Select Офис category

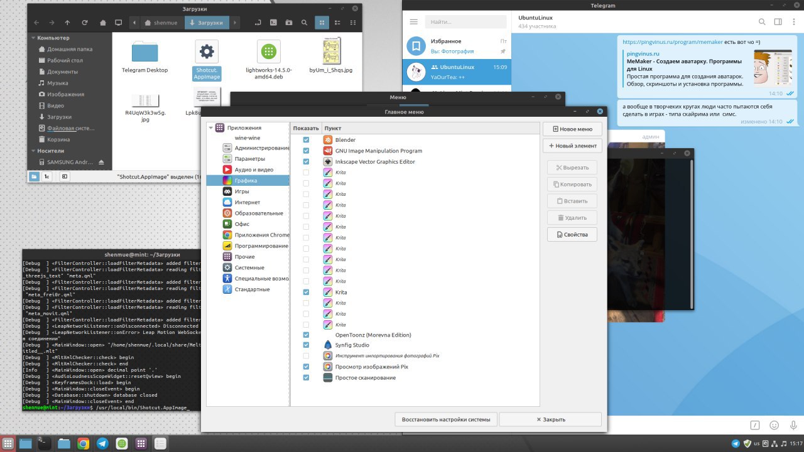point(242,224)
